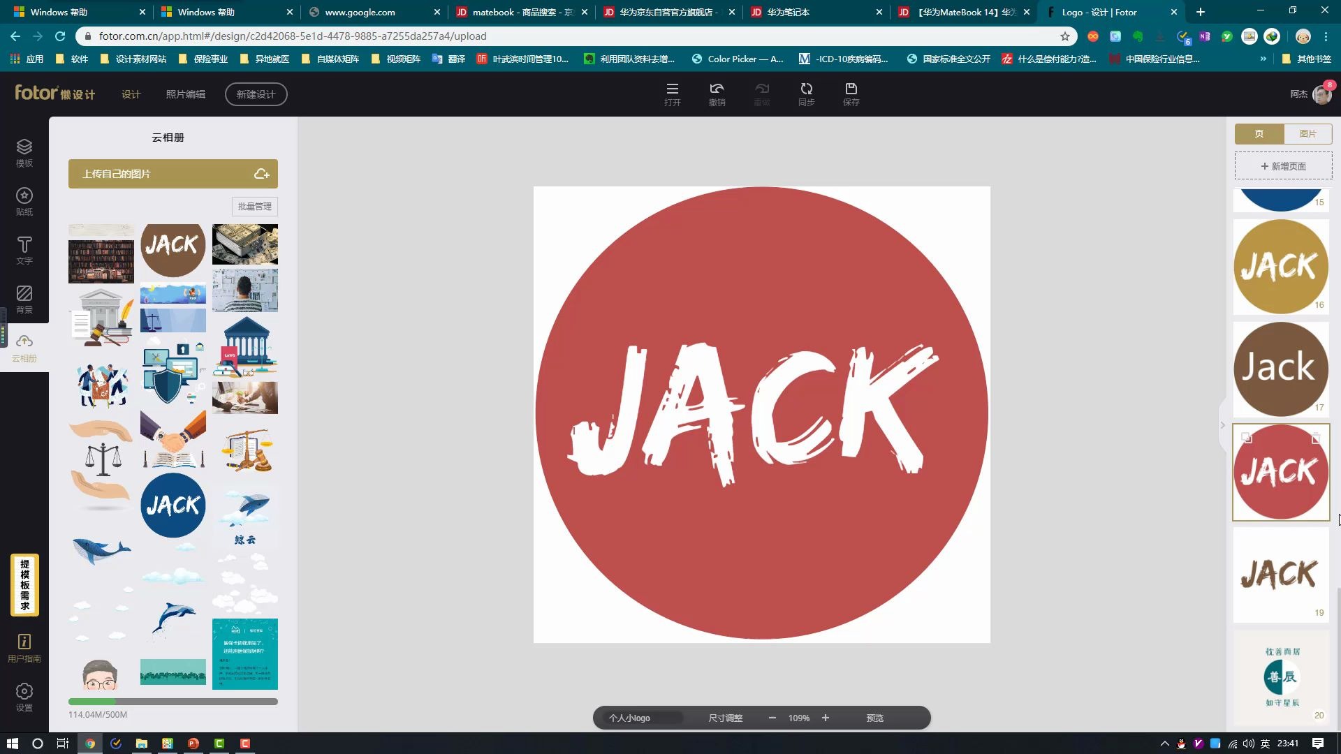
Task: Switch to the Images (图片) tab
Action: pyautogui.click(x=1308, y=133)
